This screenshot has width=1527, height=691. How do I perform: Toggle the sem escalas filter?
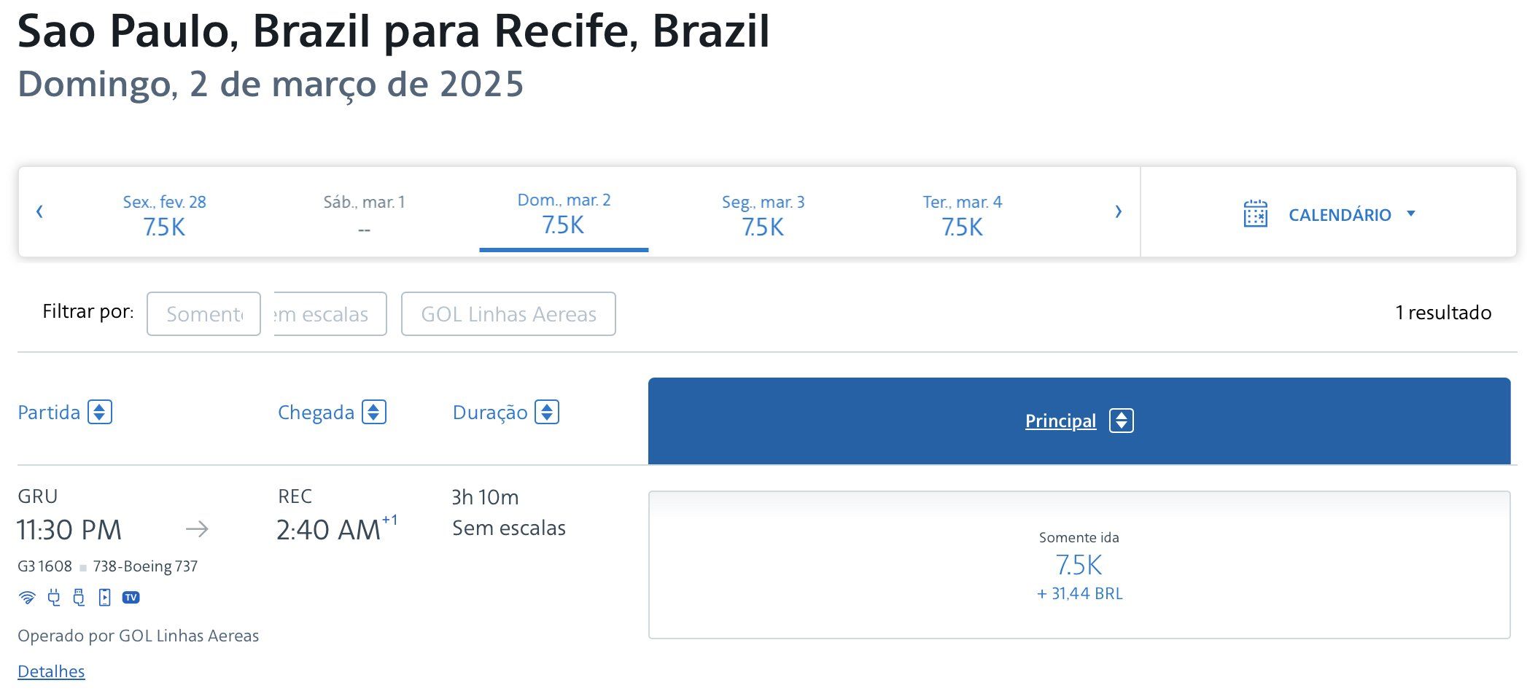(330, 314)
